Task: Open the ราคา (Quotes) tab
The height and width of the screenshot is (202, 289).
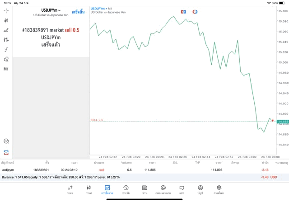Action: point(70,190)
